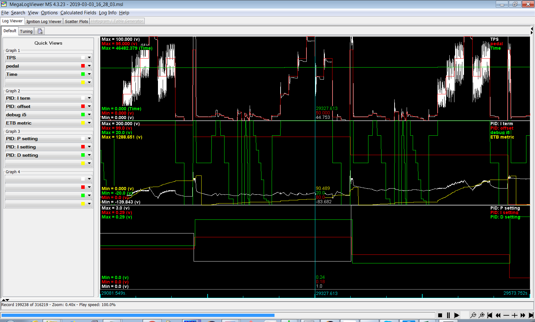Click the 44.753 TPS cursor value
The width and height of the screenshot is (535, 322).
(323, 117)
